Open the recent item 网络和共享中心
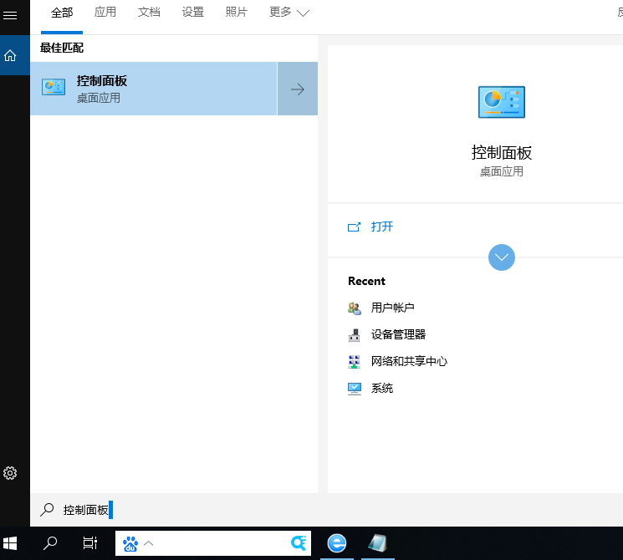The width and height of the screenshot is (623, 560). 409,361
